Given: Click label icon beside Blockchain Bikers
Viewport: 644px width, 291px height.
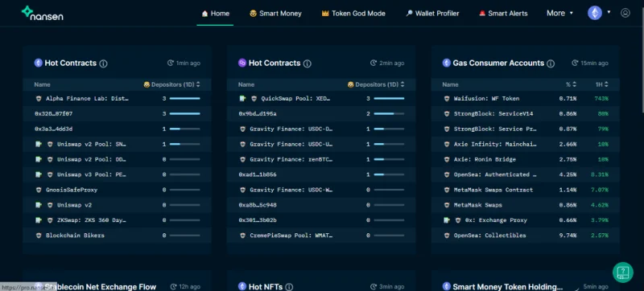Looking at the screenshot, I should click(x=39, y=236).
